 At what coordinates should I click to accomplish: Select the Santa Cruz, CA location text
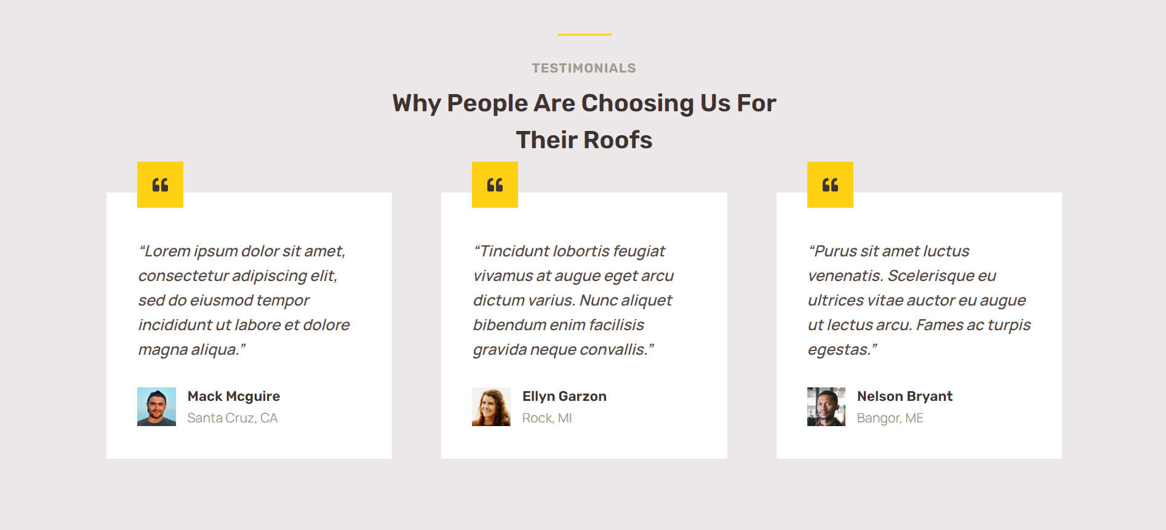233,418
